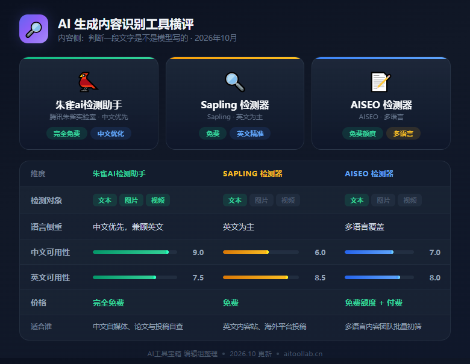Toggle 图片 chip in 朱雀 column
This screenshot has width=470, height=364.
131,200
